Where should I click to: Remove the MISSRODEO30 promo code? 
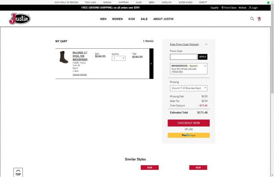pyautogui.click(x=205, y=66)
